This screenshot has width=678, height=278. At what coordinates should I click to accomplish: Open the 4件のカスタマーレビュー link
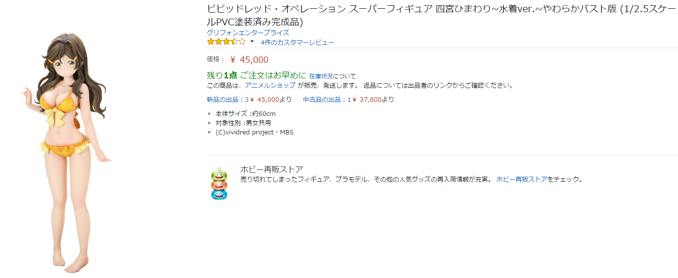click(297, 42)
